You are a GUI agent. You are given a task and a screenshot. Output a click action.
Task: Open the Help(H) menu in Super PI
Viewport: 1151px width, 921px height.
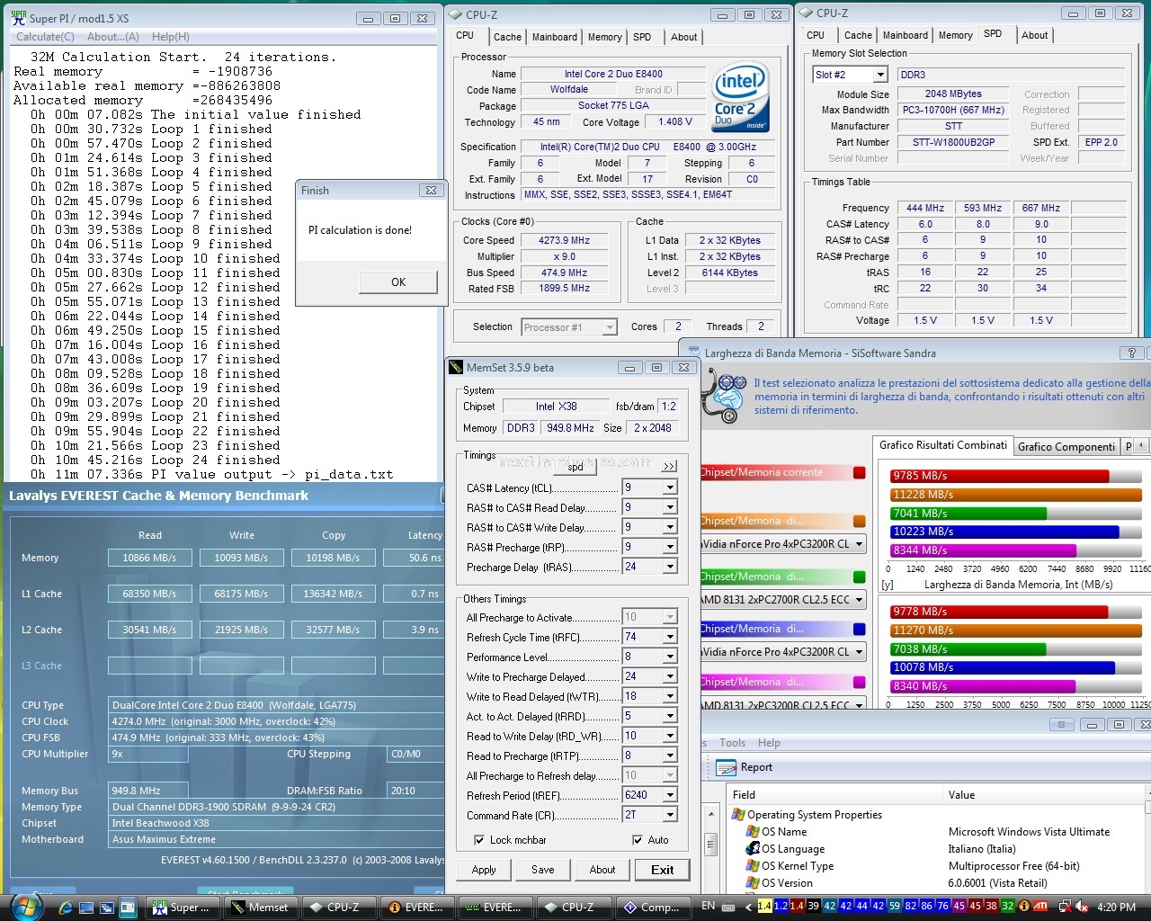(x=171, y=37)
